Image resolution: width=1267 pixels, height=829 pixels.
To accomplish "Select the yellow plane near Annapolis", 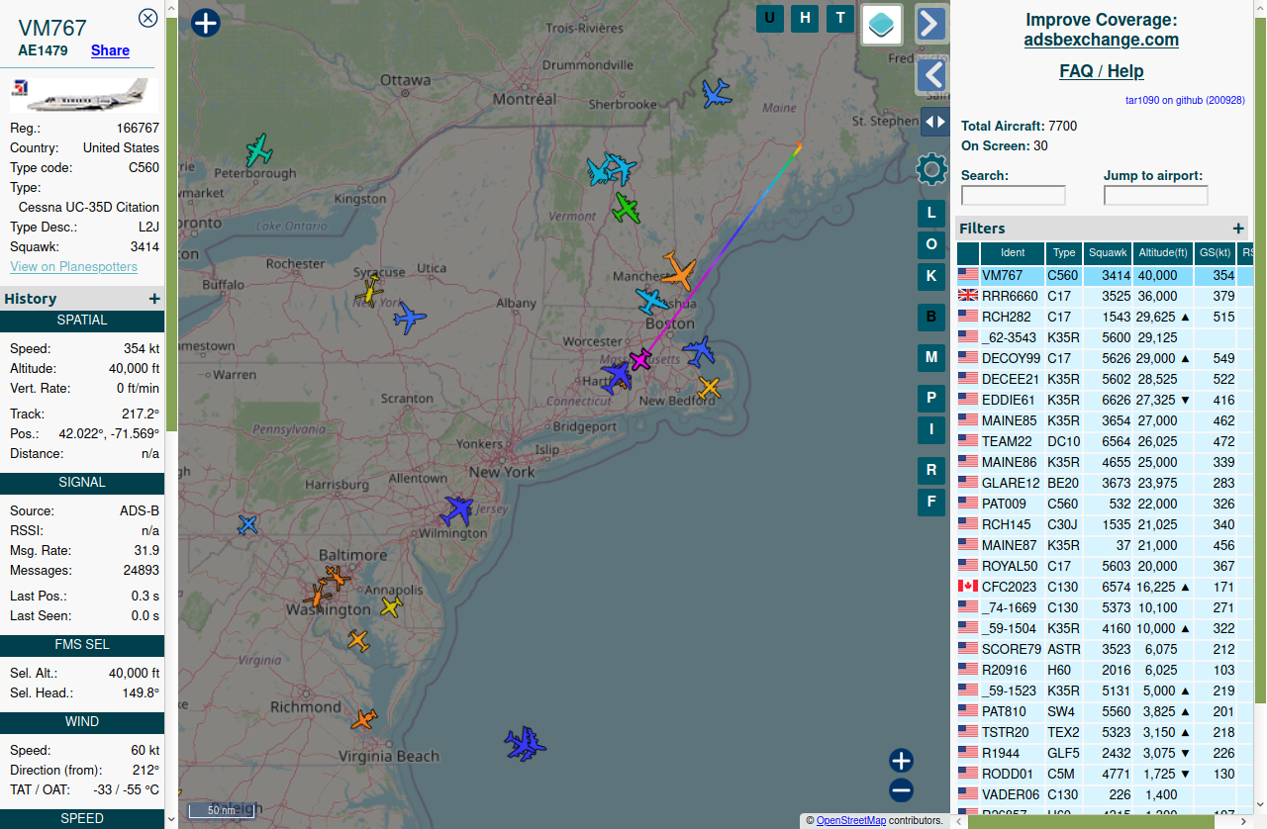I will pos(392,606).
